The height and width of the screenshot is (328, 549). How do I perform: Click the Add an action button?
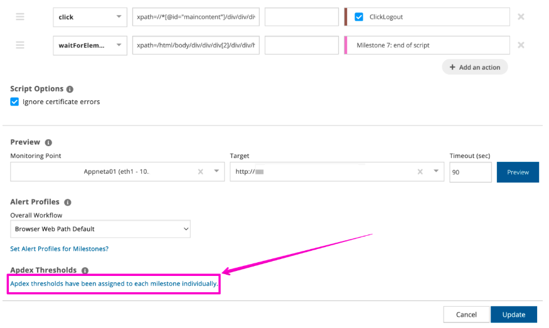point(475,67)
